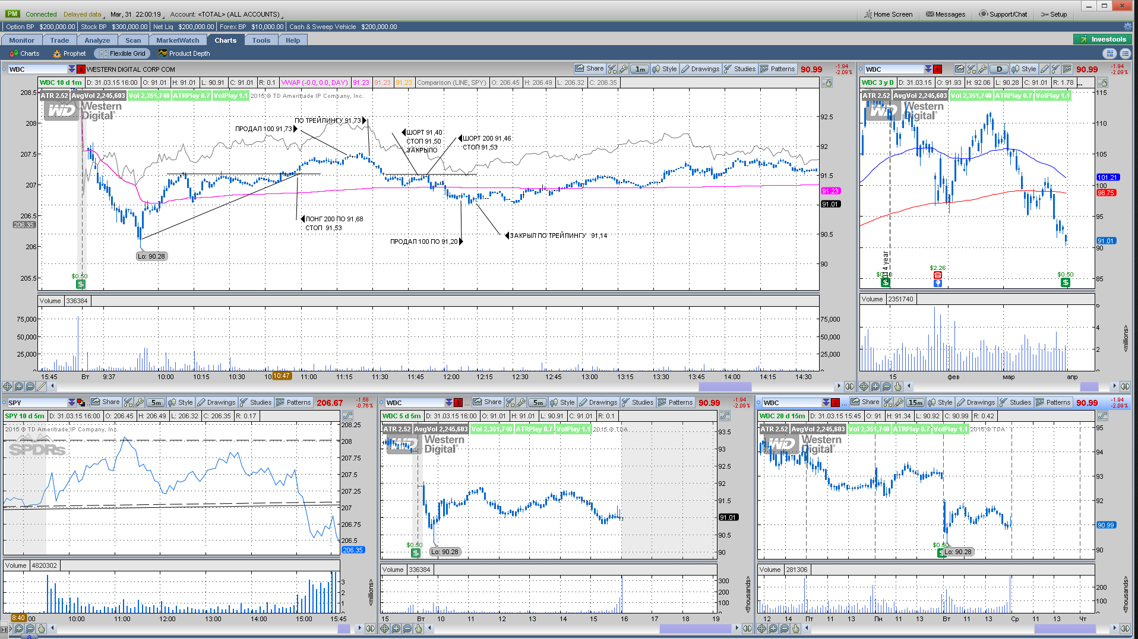
Task: Expand the SPY symbol dropdown
Action: pos(72,403)
